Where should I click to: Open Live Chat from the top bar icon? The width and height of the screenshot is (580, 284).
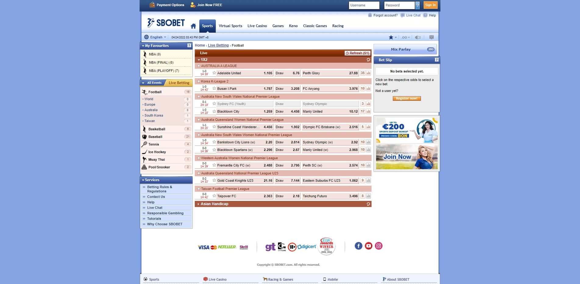[x=411, y=15]
